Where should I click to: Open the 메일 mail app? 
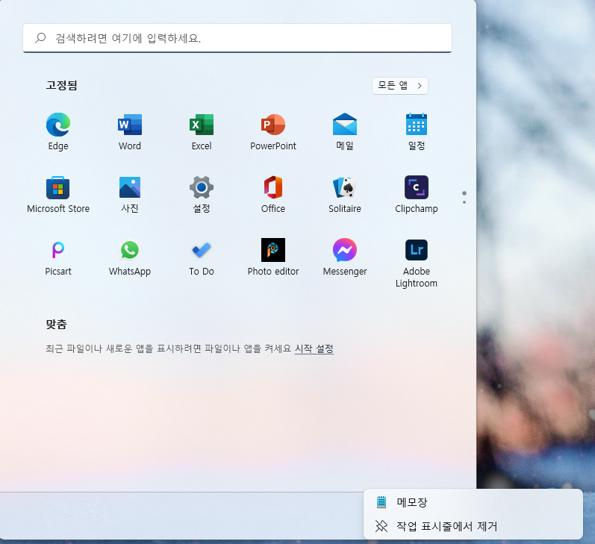pyautogui.click(x=345, y=131)
